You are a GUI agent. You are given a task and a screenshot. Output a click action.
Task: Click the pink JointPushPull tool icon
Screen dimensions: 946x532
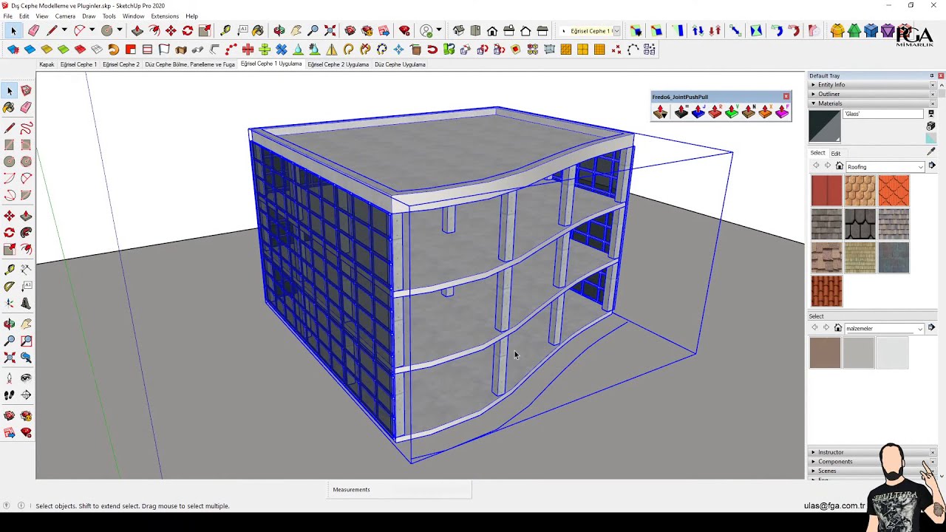pos(782,112)
